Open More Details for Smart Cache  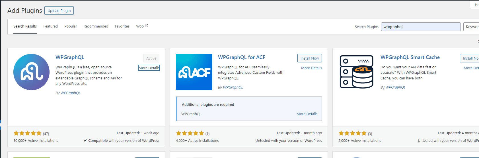471,68
